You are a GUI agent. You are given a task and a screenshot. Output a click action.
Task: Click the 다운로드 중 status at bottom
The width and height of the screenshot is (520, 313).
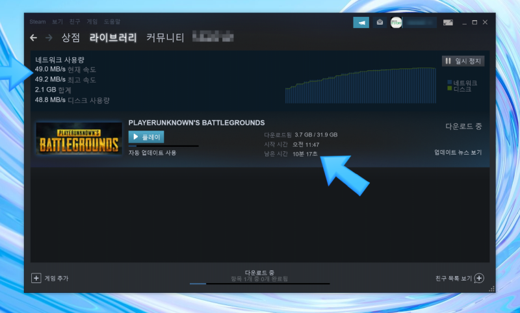[x=259, y=273]
